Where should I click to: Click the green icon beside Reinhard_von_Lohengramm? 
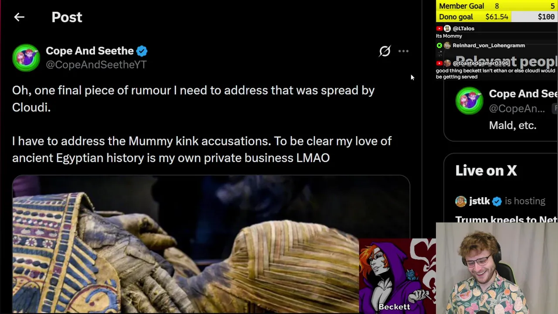point(439,45)
